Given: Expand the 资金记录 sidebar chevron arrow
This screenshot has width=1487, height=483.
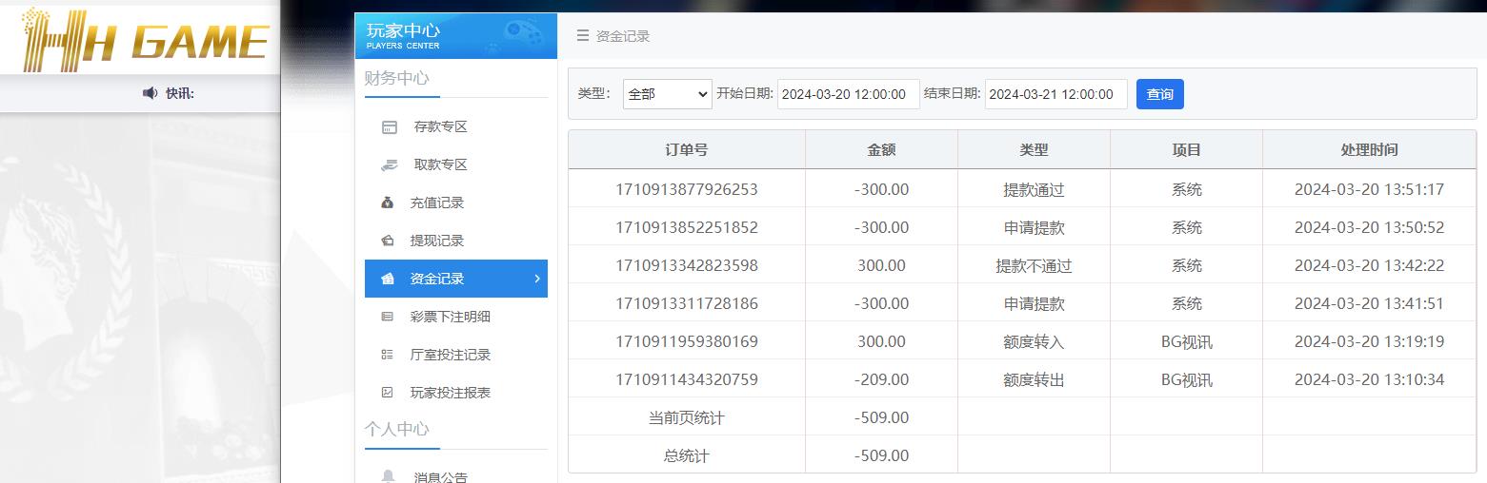Looking at the screenshot, I should click(x=537, y=279).
